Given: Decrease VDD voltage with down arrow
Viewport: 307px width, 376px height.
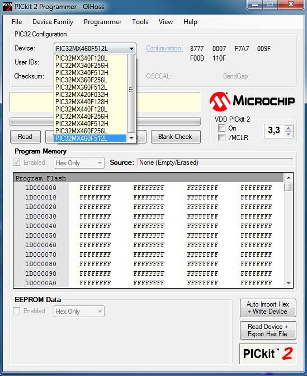Looking at the screenshot, I should (289, 134).
